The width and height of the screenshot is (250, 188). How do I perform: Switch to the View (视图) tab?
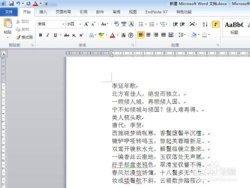[x=132, y=12]
